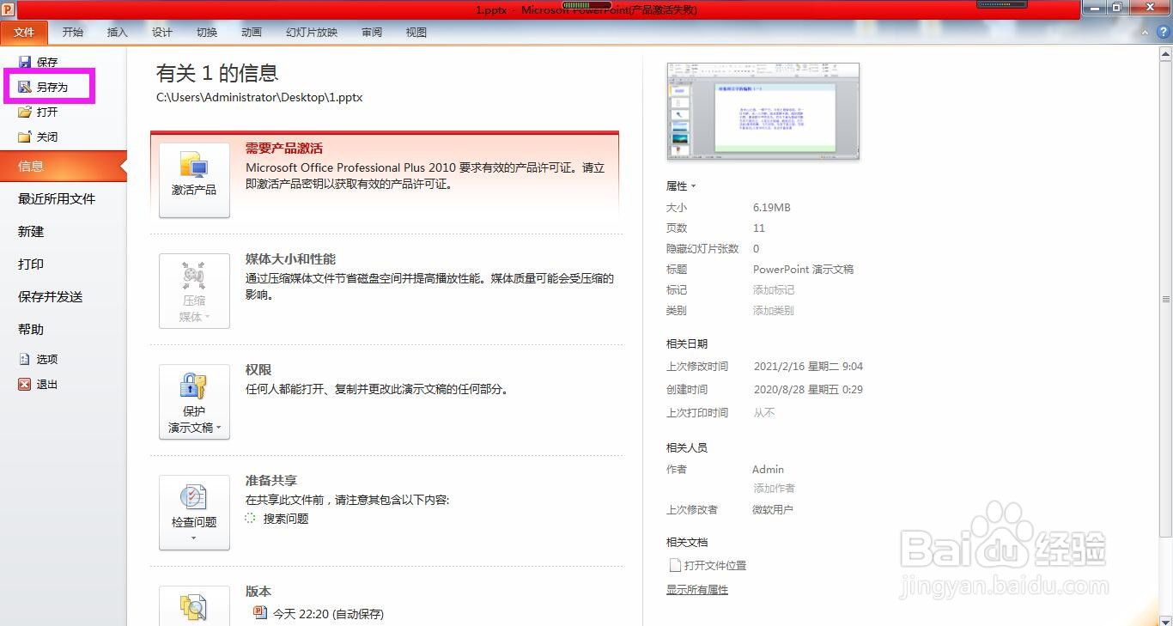Click the help question mark icon
The image size is (1173, 626).
(1164, 32)
